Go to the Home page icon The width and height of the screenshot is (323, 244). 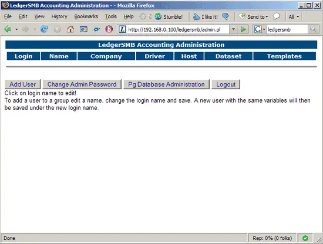coord(70,29)
